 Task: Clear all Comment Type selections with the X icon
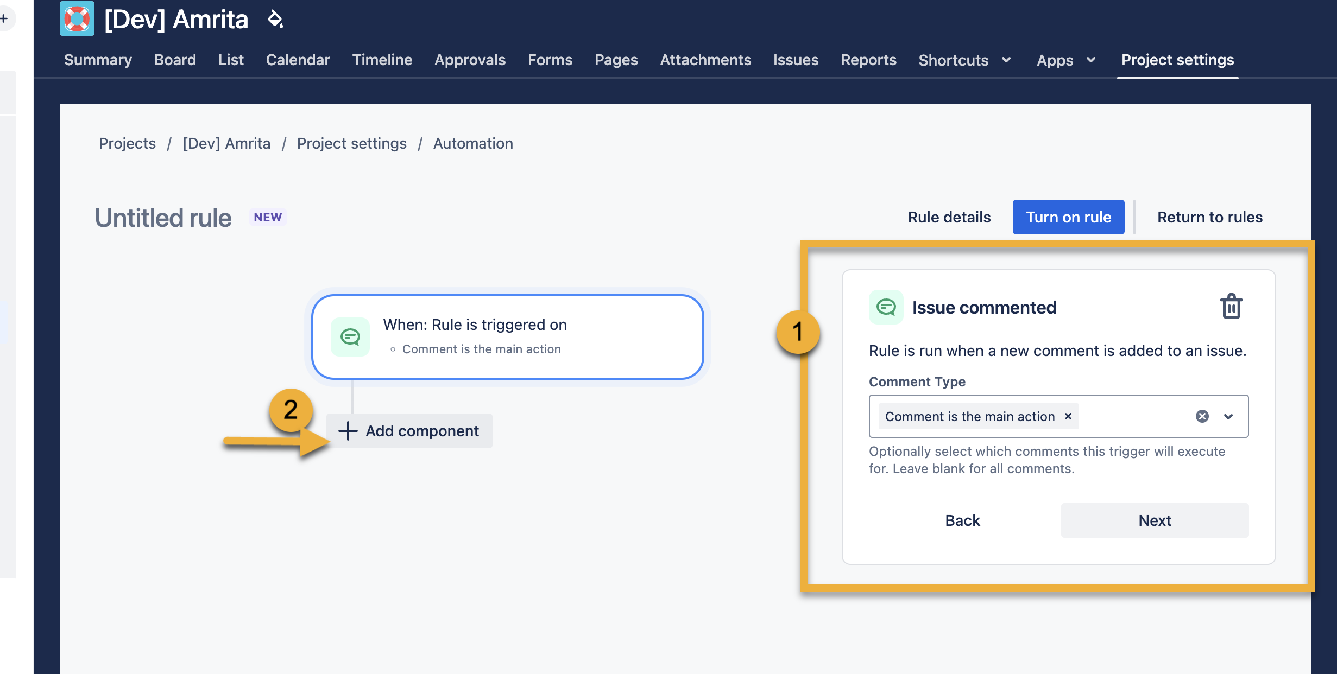pos(1202,416)
